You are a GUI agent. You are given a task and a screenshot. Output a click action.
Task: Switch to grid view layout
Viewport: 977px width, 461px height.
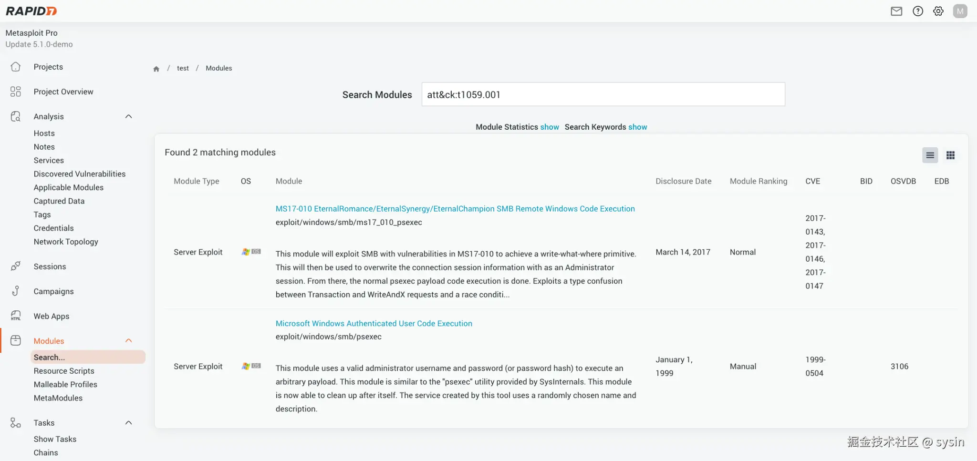click(x=950, y=155)
